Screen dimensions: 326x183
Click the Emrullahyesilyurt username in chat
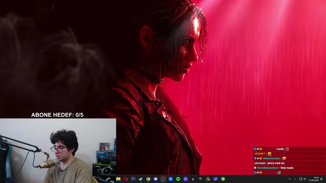tap(268, 168)
